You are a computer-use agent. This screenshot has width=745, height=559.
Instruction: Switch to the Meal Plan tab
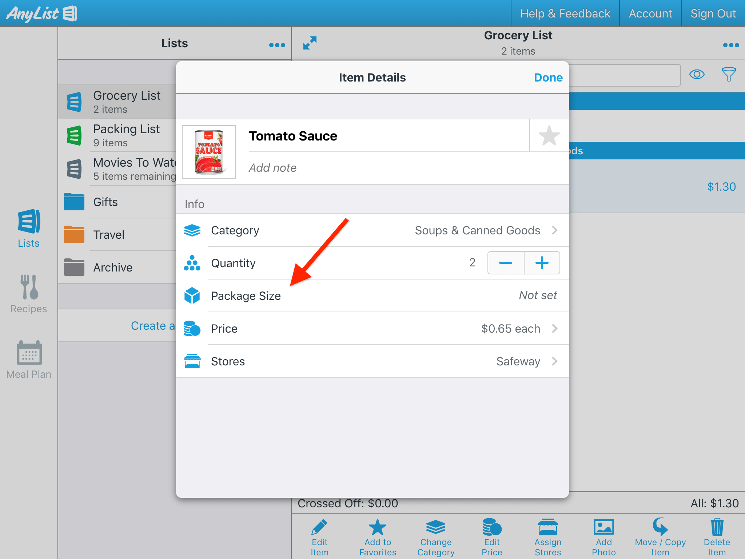(x=29, y=360)
